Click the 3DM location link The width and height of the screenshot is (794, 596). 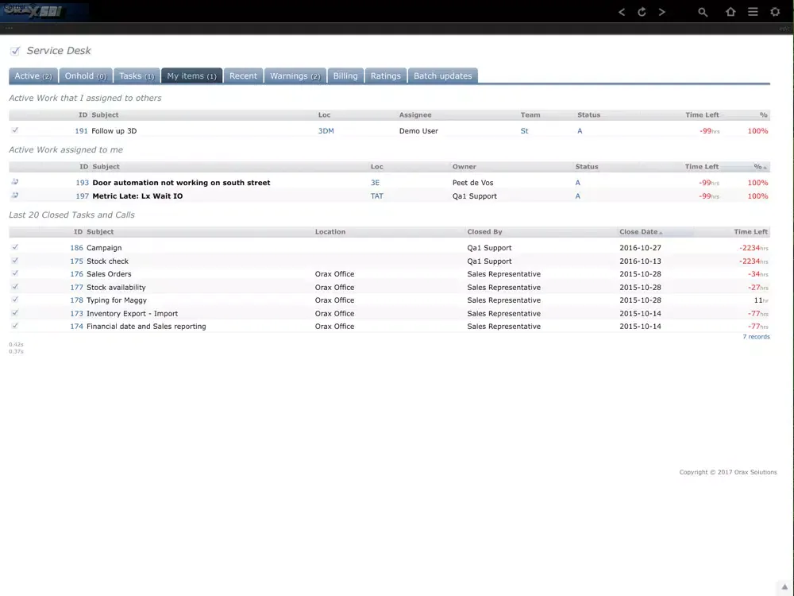(326, 131)
